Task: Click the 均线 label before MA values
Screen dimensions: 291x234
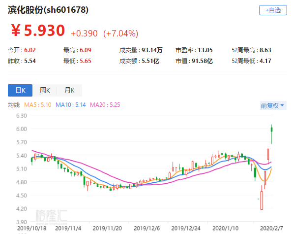Action: [14, 105]
